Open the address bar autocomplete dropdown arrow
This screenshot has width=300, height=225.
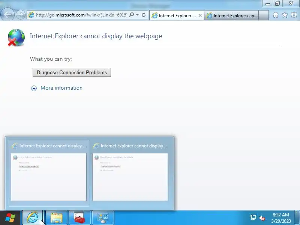(x=137, y=15)
